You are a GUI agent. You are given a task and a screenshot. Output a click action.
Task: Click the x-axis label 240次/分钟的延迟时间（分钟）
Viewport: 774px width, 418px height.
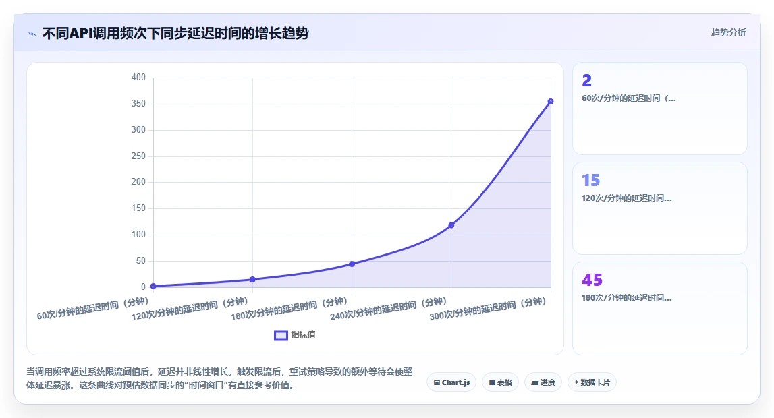[x=388, y=308]
